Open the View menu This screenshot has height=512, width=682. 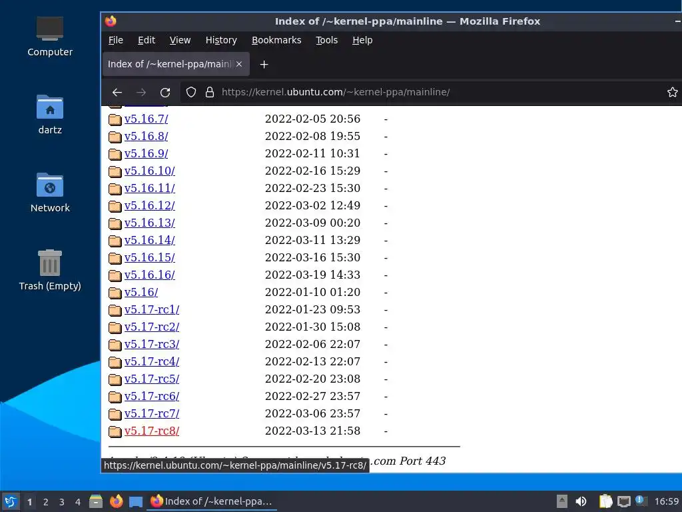(x=180, y=40)
